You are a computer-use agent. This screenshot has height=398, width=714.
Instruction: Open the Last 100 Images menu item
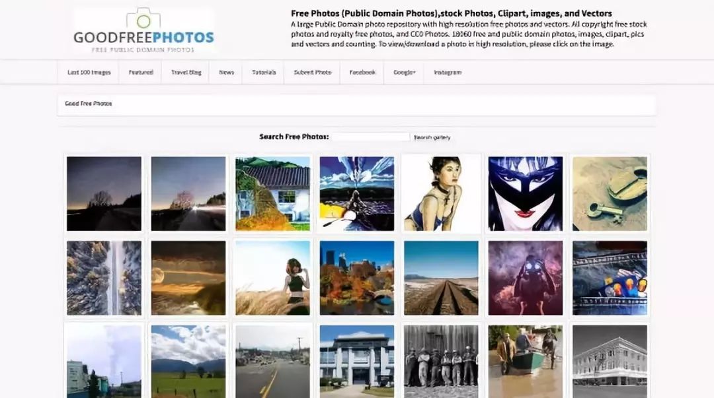tap(89, 73)
